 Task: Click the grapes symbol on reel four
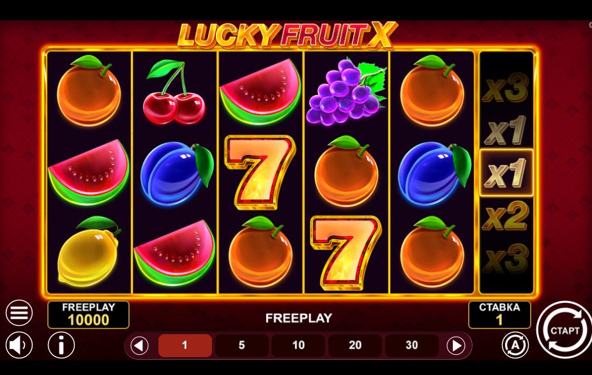pos(346,92)
